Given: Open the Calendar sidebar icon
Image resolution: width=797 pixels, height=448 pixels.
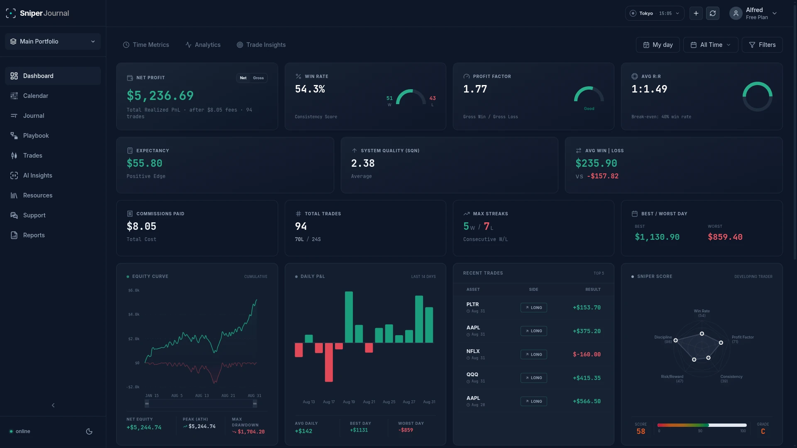Looking at the screenshot, I should 14,96.
